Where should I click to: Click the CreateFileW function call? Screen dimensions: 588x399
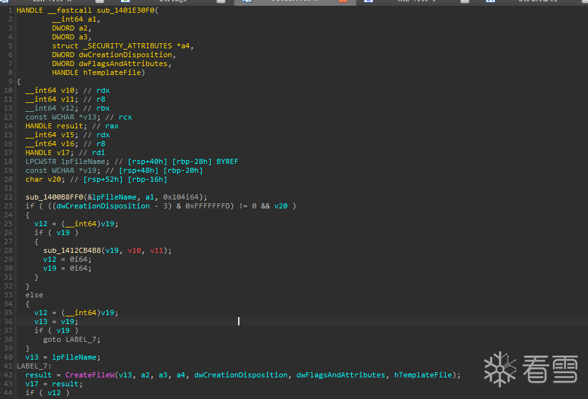(x=90, y=375)
